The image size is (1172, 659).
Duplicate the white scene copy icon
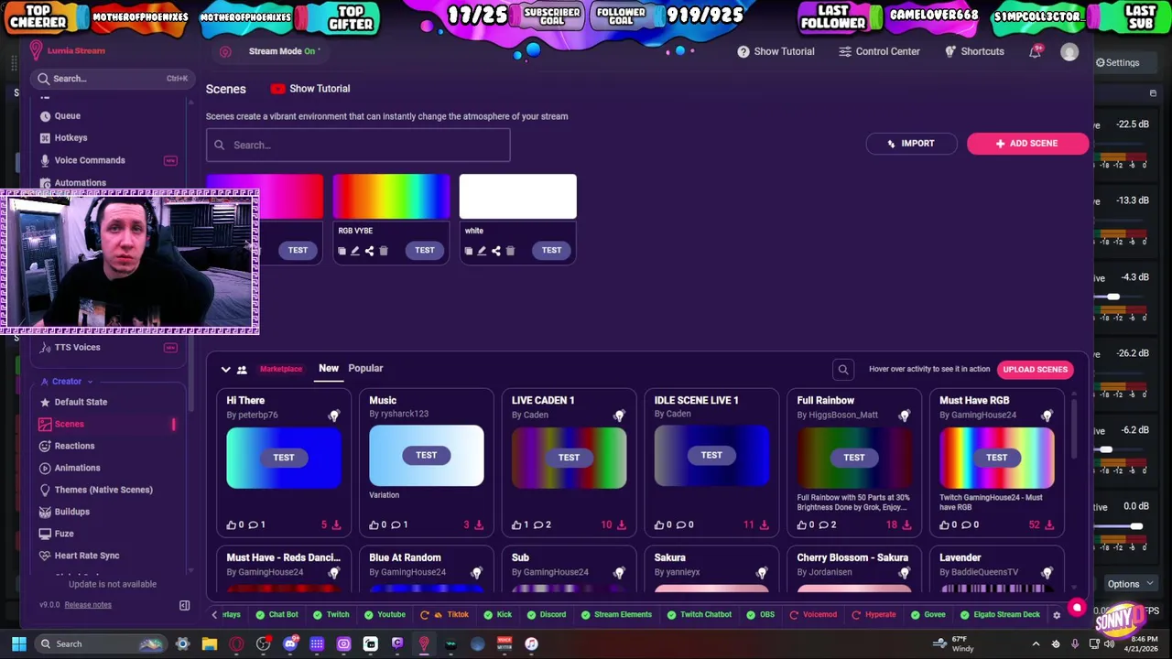(x=468, y=252)
